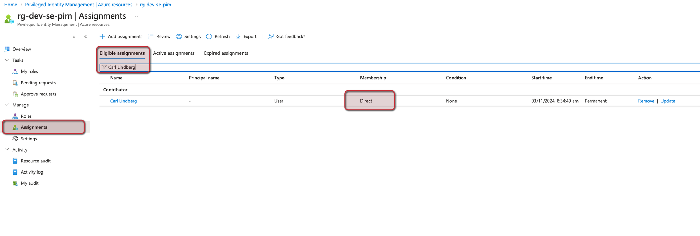The height and width of the screenshot is (236, 700).
Task: Open Privileged Identity Management breadcrumb link
Action: click(78, 5)
